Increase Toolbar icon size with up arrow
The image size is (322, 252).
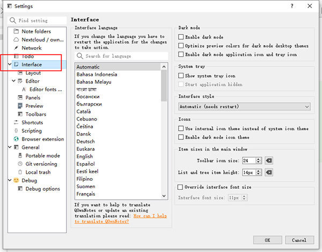click(259, 159)
